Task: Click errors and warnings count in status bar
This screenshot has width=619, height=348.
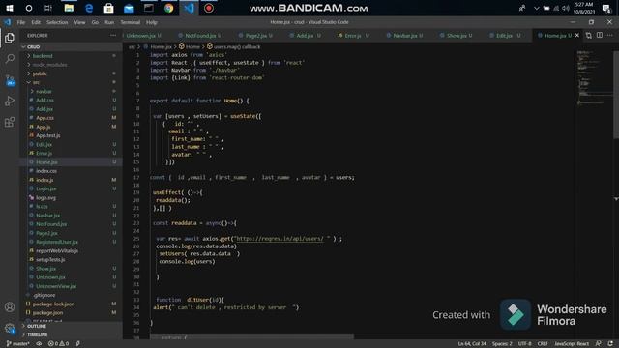Action: (58, 344)
